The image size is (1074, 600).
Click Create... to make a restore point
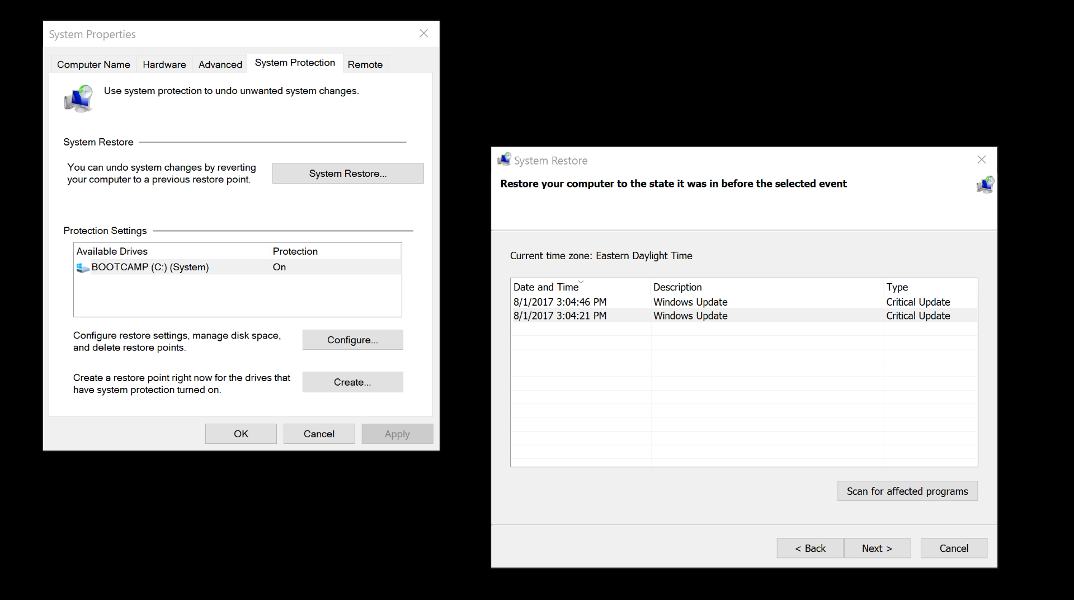click(352, 382)
